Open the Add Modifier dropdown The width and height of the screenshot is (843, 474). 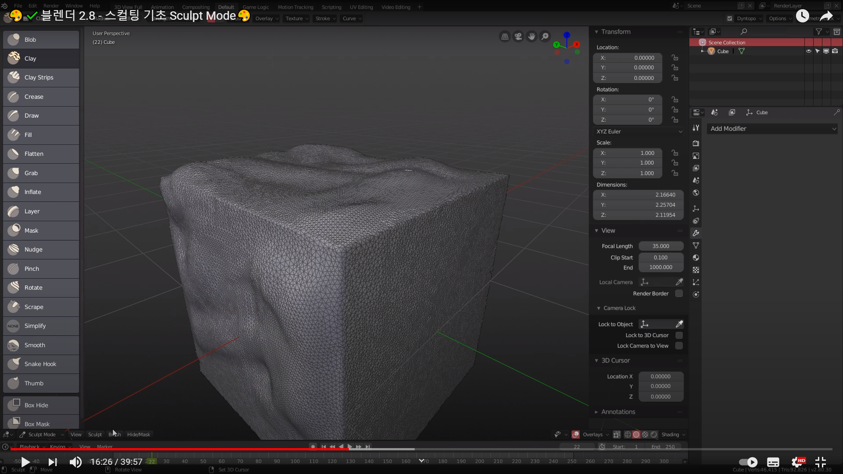tap(772, 129)
